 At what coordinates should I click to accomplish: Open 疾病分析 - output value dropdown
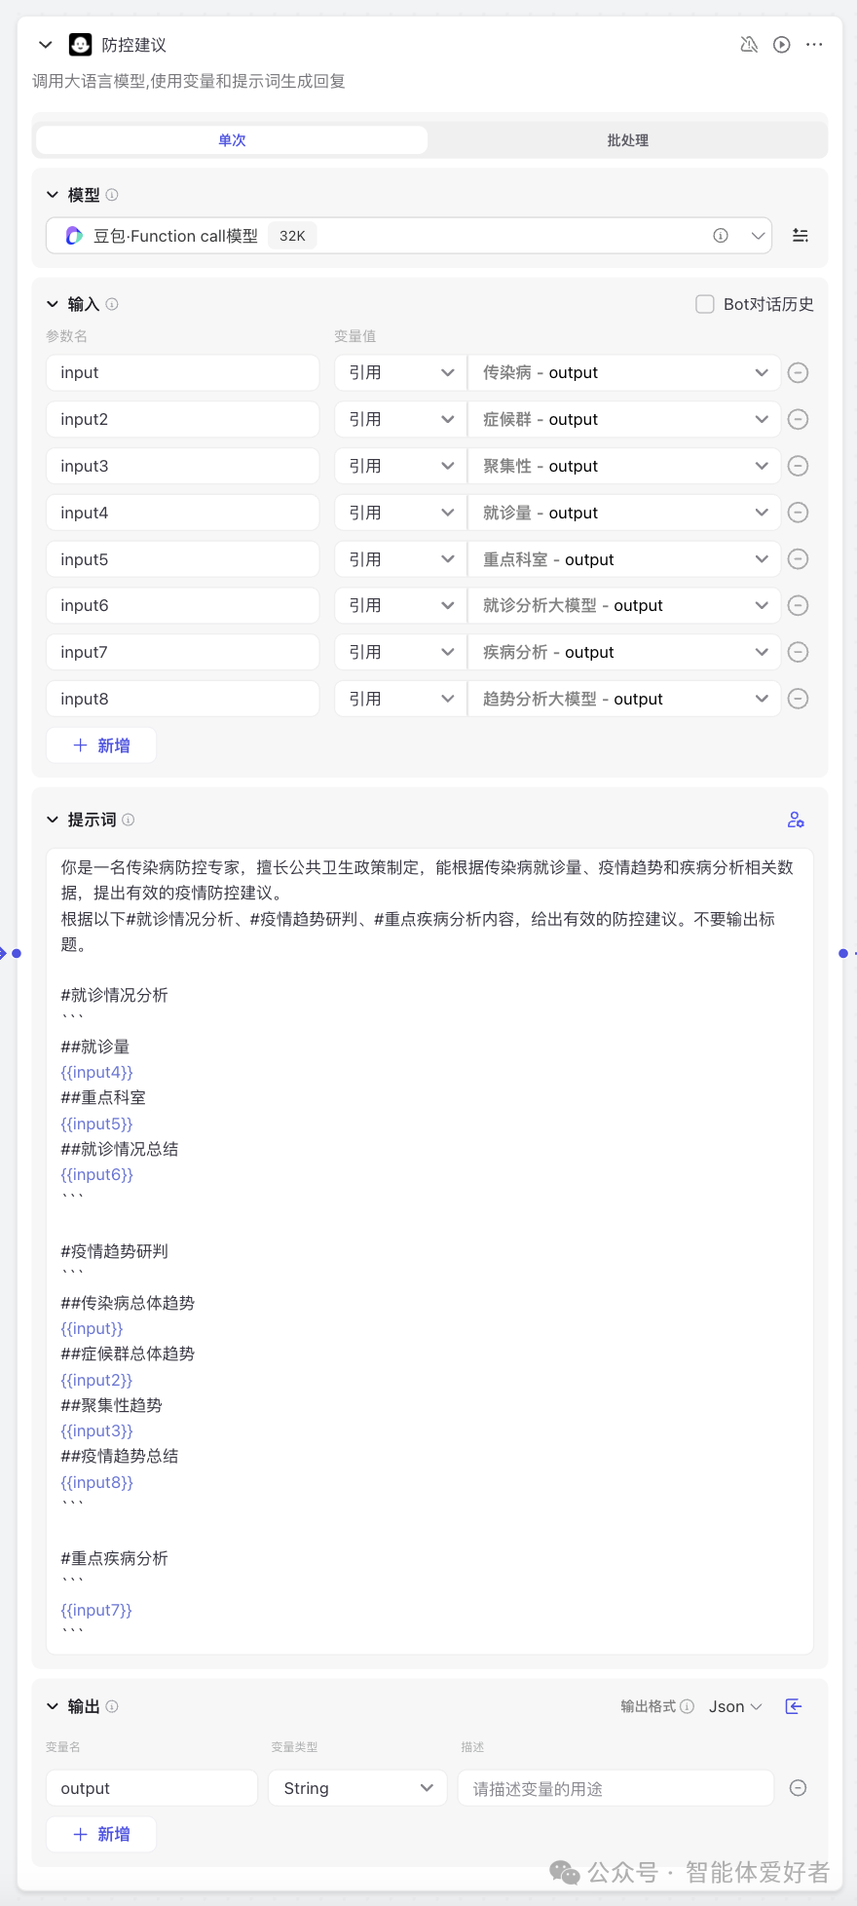624,652
